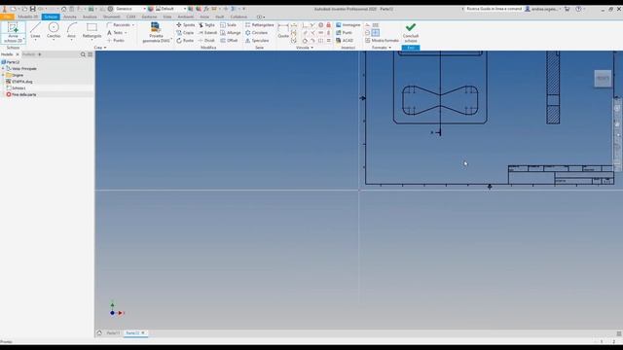Screen dimensions: 623x350
Task: Click the Ricerca Guida search field
Action: coord(494,9)
